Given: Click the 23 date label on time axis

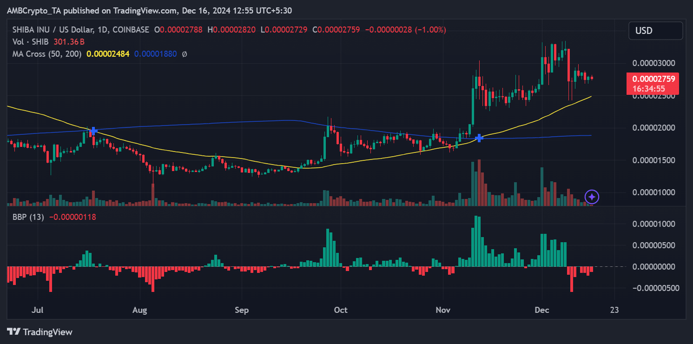Looking at the screenshot, I should [x=614, y=310].
